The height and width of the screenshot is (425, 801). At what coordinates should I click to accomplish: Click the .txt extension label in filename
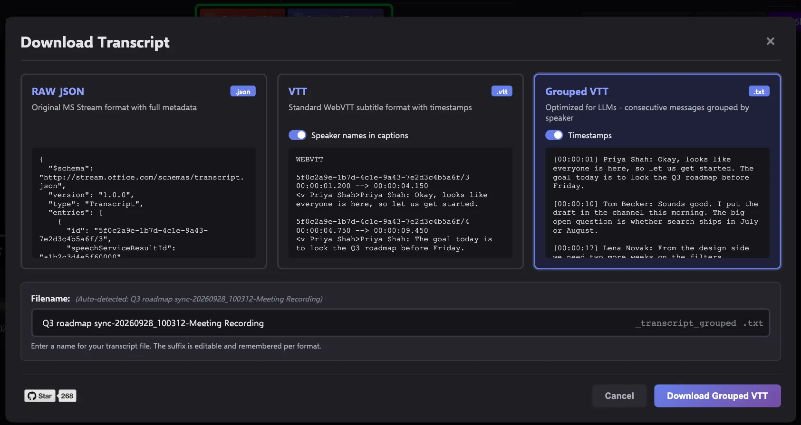753,323
